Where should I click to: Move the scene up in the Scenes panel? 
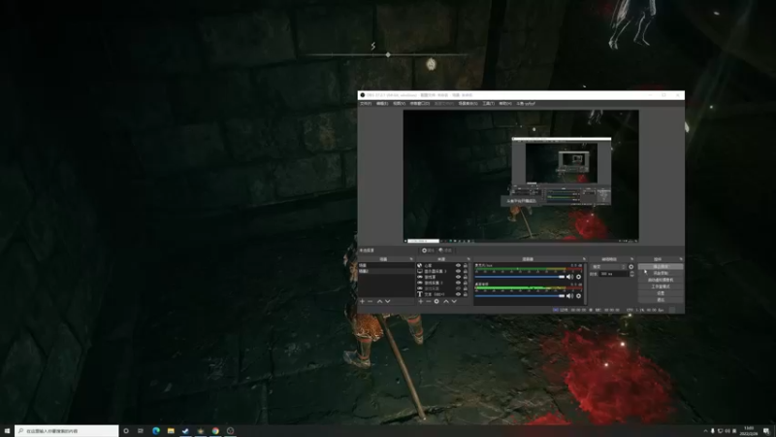[x=379, y=301]
